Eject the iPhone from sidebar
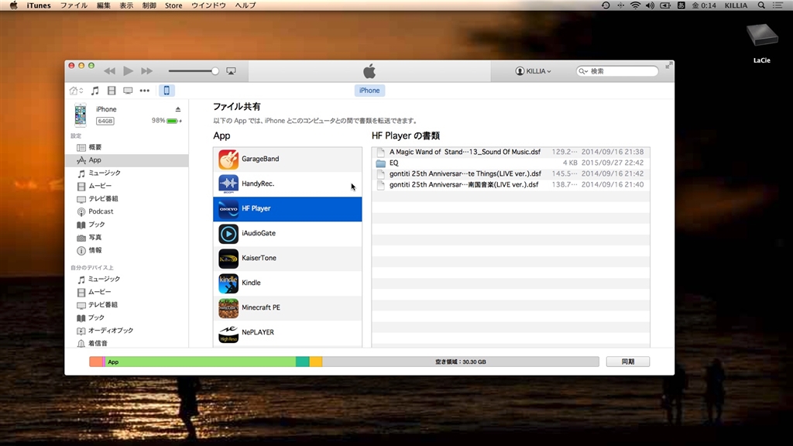The width and height of the screenshot is (793, 446). pyautogui.click(x=178, y=109)
